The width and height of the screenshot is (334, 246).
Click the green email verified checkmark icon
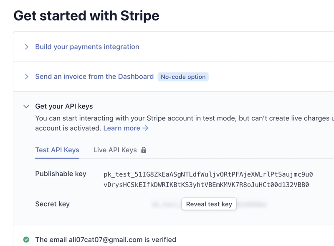pyautogui.click(x=26, y=240)
